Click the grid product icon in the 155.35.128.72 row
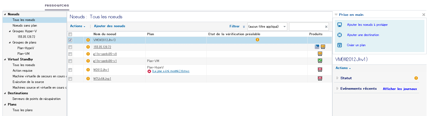Viewport: 429px width, 116px height. coord(317,47)
